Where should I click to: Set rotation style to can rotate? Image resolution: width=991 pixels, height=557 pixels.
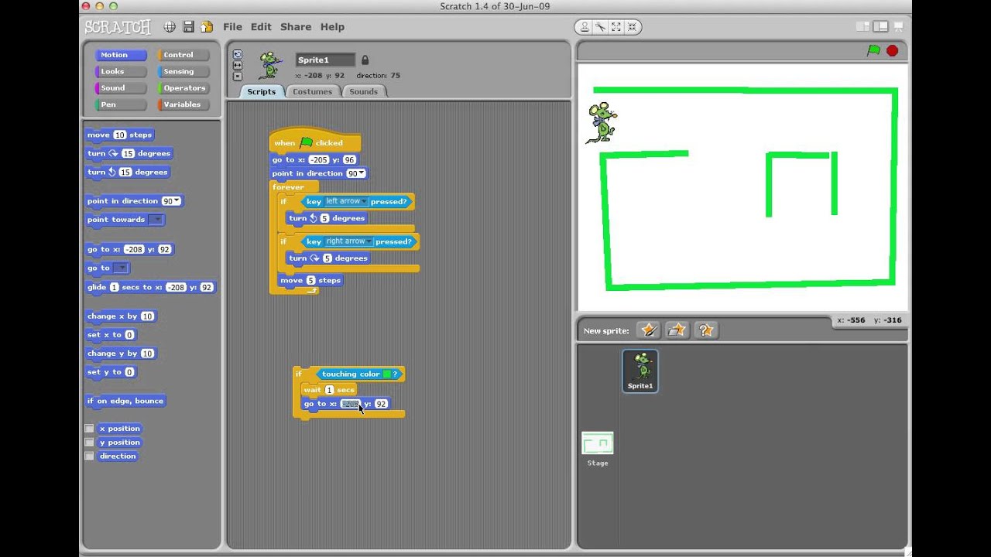[x=238, y=54]
